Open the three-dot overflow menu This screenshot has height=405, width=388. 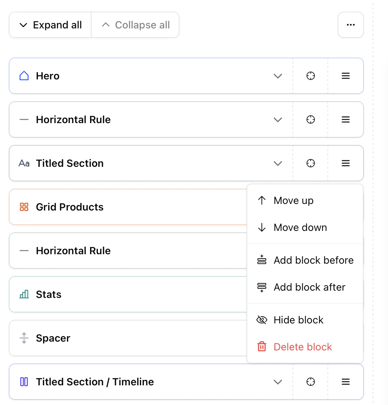pyautogui.click(x=350, y=25)
